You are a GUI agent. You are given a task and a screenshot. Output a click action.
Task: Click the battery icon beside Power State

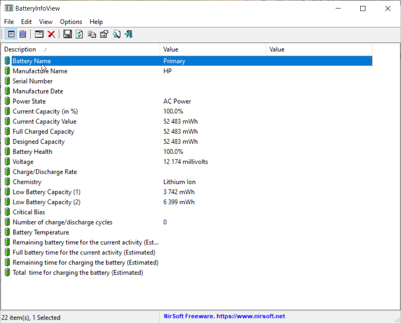(x=7, y=101)
